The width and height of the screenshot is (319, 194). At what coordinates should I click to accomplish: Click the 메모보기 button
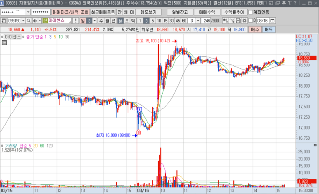(x=149, y=12)
